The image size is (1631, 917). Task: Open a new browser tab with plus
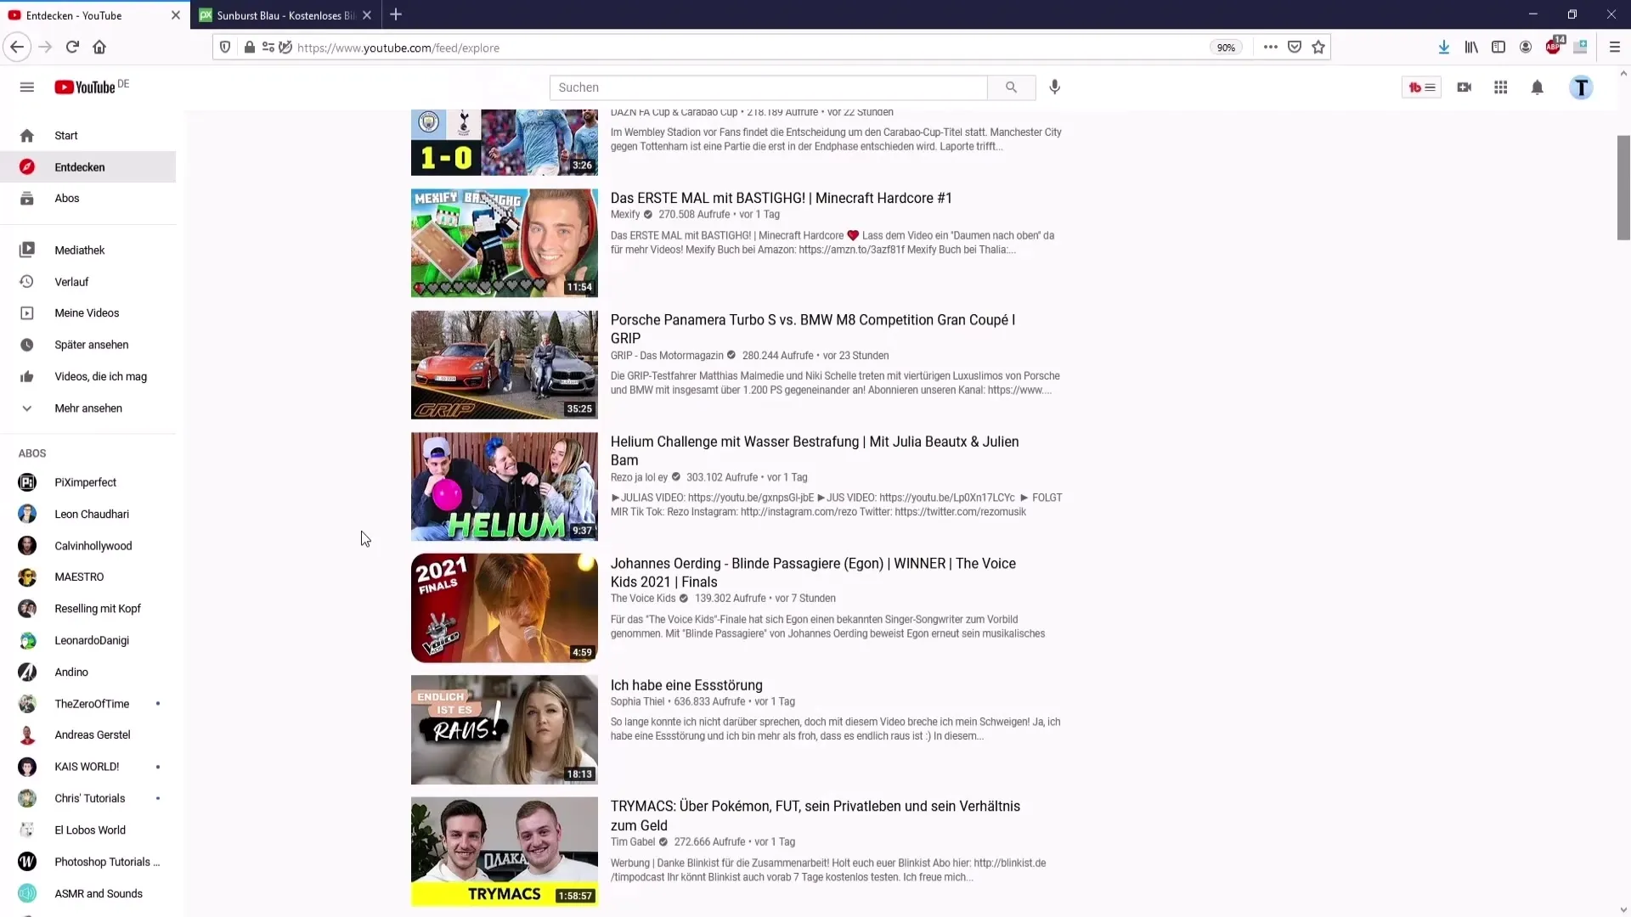click(396, 14)
